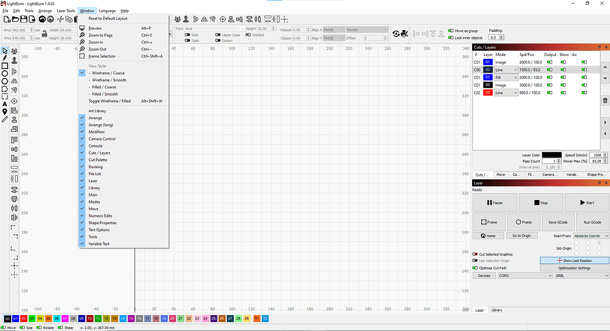Choose Reset to Default Layout menu entry
Image resolution: width=610 pixels, height=331 pixels.
pos(108,18)
